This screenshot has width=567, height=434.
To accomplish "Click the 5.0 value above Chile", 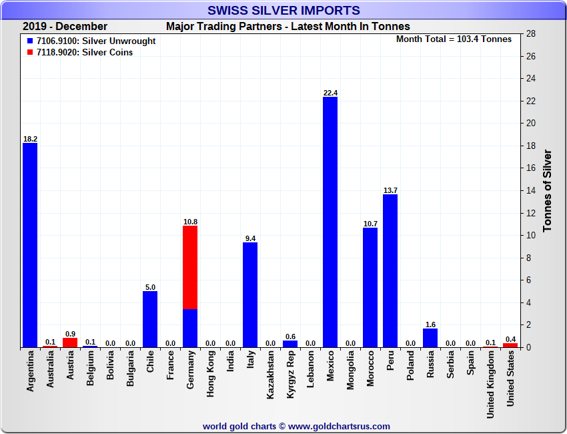I will [x=150, y=287].
